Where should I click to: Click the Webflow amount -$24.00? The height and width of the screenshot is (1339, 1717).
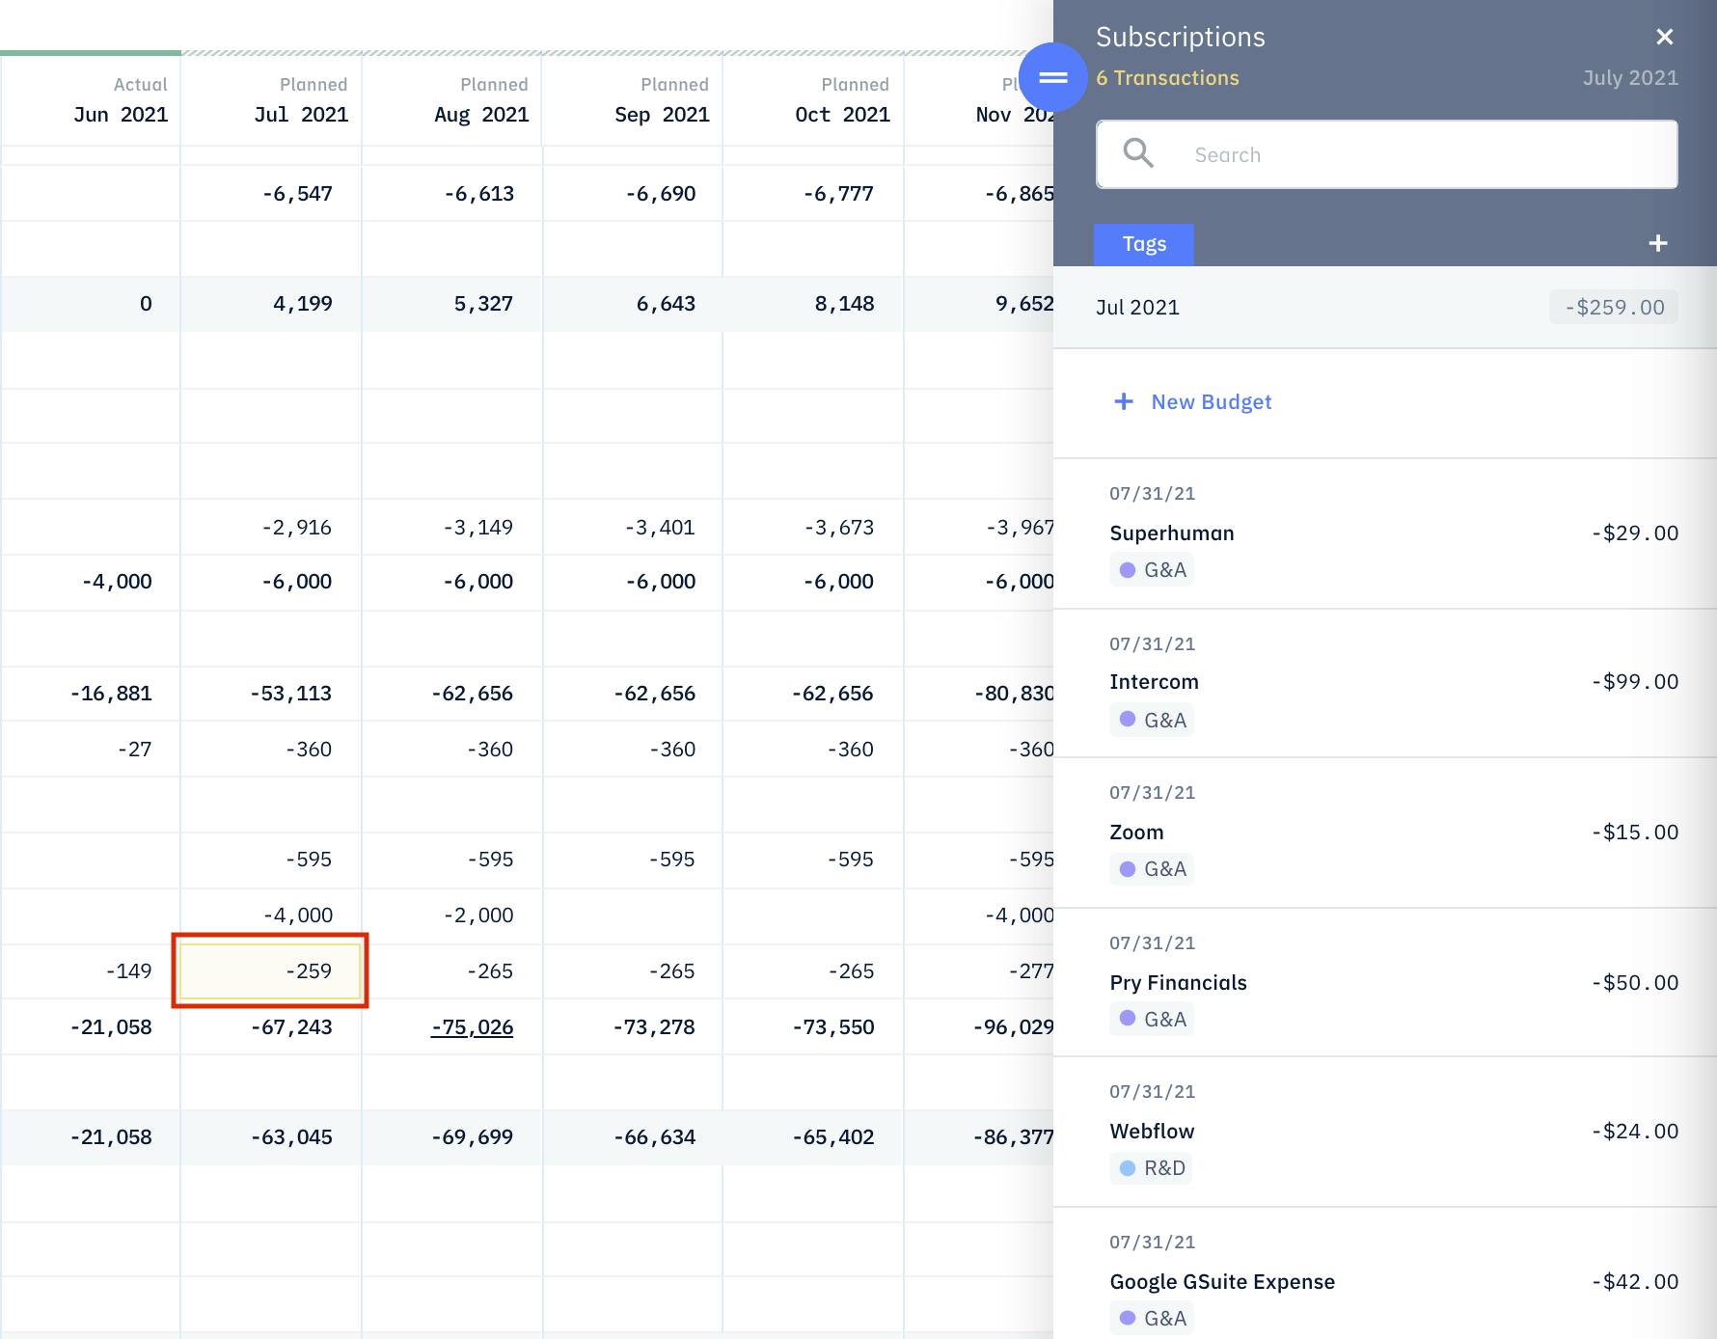pyautogui.click(x=1635, y=1131)
